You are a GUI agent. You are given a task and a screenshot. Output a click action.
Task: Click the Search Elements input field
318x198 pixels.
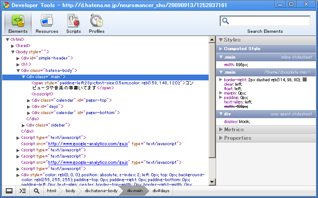coord(265,21)
